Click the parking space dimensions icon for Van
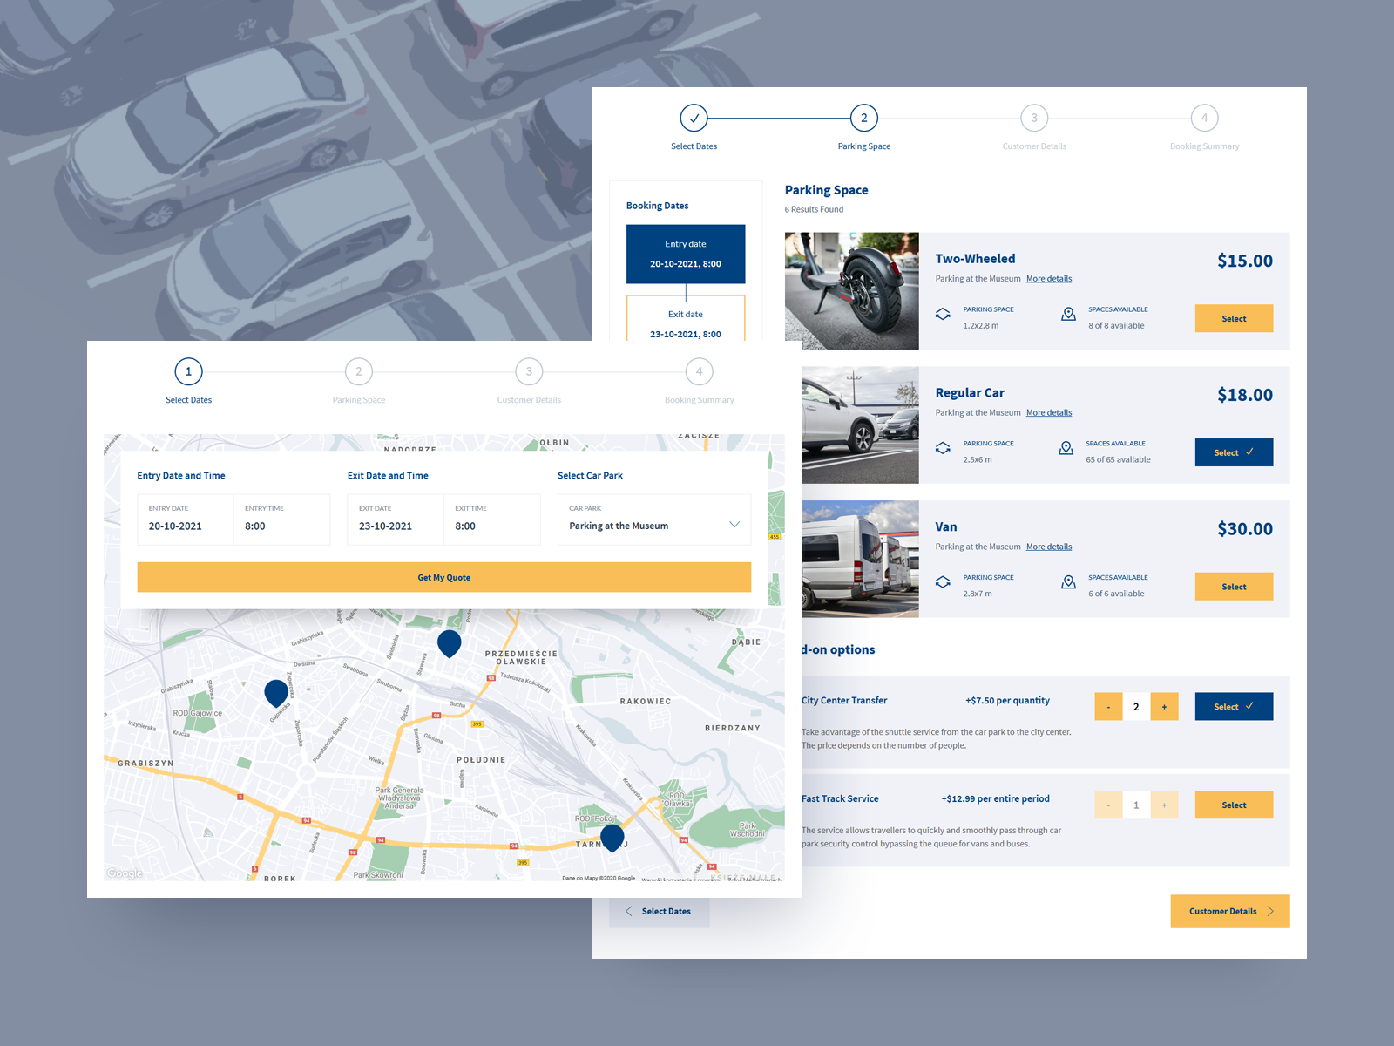Viewport: 1394px width, 1046px height. tap(943, 581)
